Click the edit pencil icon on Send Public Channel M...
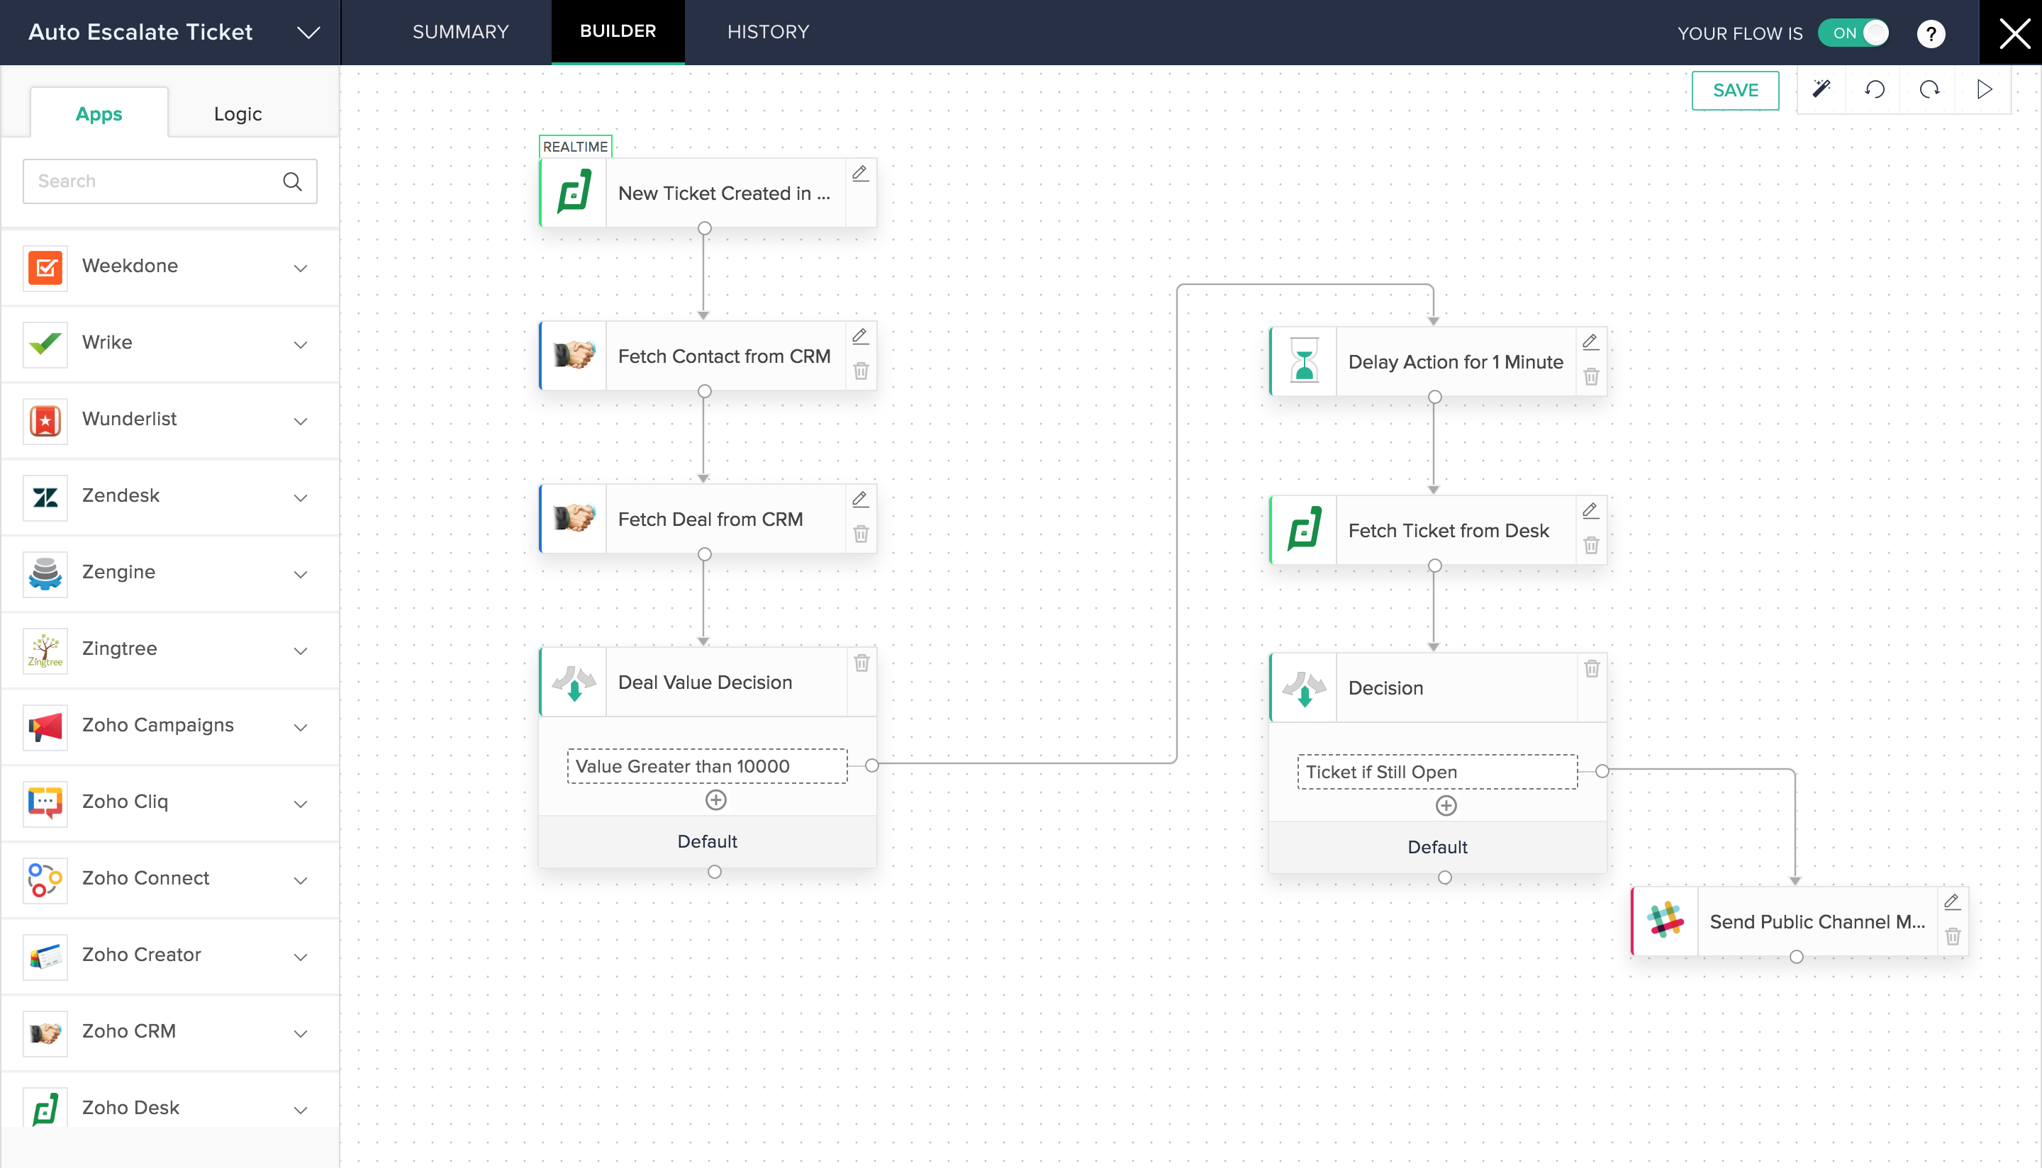The image size is (2042, 1168). click(x=1949, y=903)
